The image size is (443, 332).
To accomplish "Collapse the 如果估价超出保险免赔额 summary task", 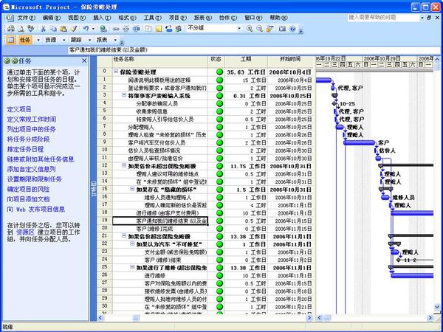I will [124, 236].
